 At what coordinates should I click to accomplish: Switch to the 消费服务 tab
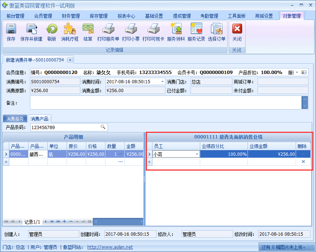15,119
